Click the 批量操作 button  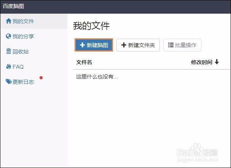point(182,45)
